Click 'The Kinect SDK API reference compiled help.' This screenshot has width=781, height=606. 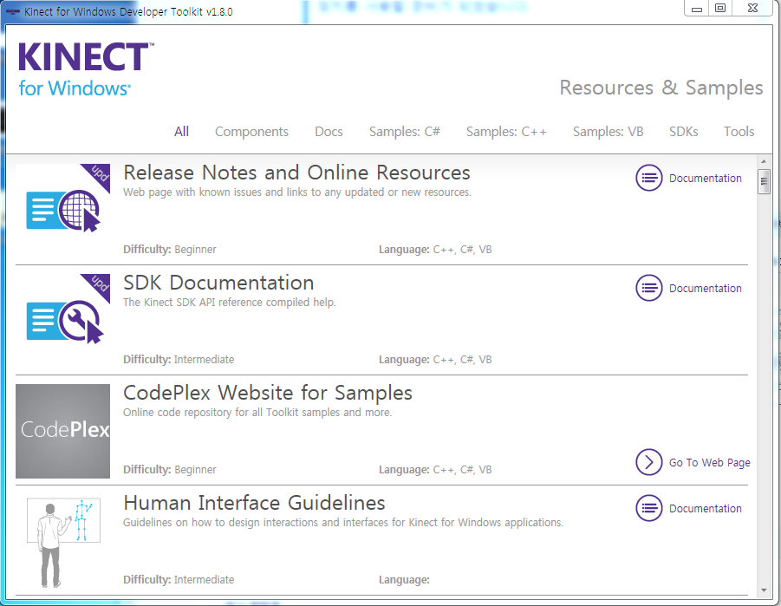pos(230,303)
